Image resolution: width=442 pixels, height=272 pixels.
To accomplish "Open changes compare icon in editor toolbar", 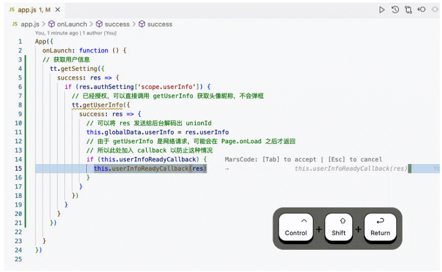I will pos(409,10).
